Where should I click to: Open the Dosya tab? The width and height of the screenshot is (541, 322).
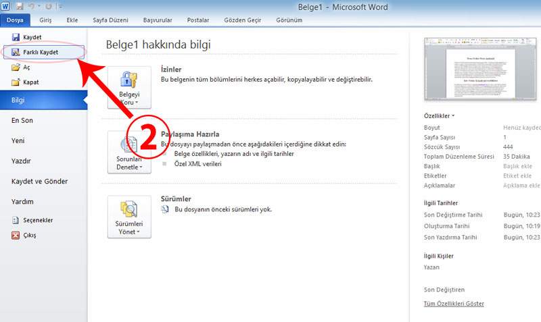coord(15,20)
